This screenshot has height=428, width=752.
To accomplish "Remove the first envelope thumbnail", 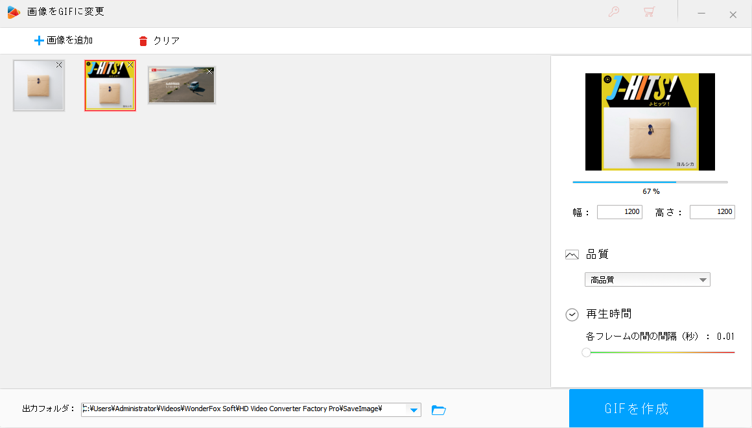I will pos(59,65).
